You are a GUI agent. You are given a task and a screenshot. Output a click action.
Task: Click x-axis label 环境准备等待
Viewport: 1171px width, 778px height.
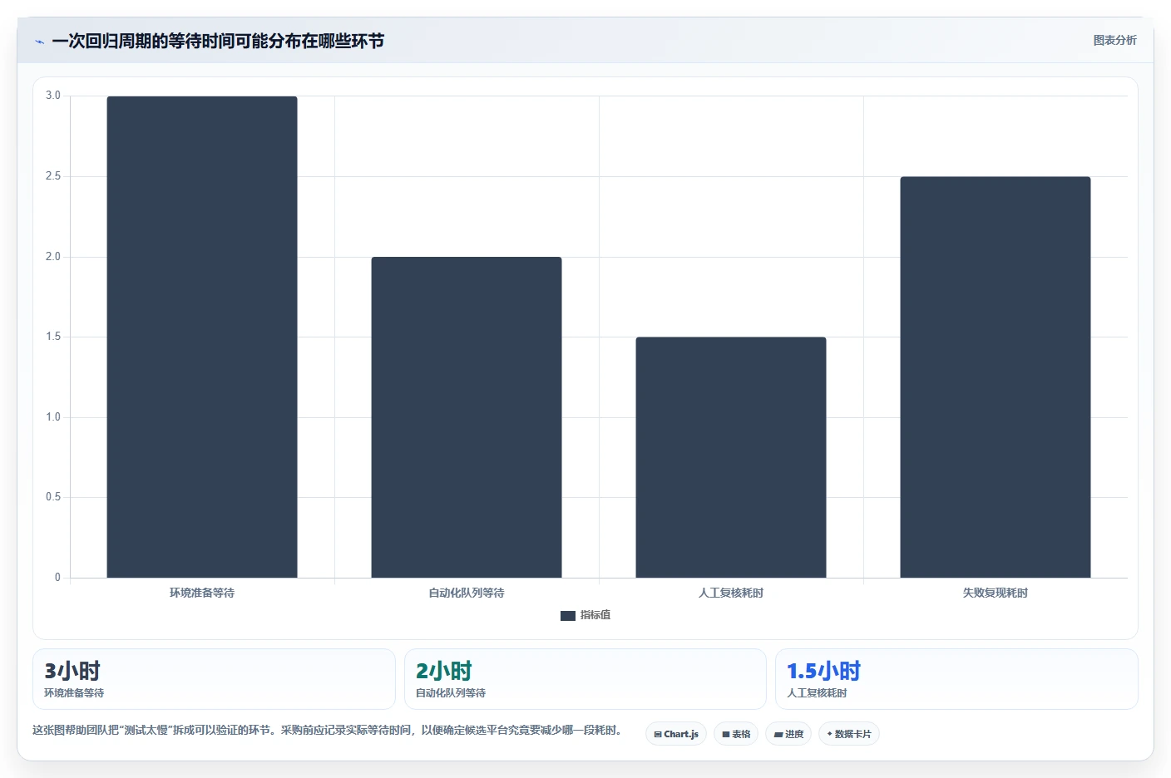[x=202, y=593]
